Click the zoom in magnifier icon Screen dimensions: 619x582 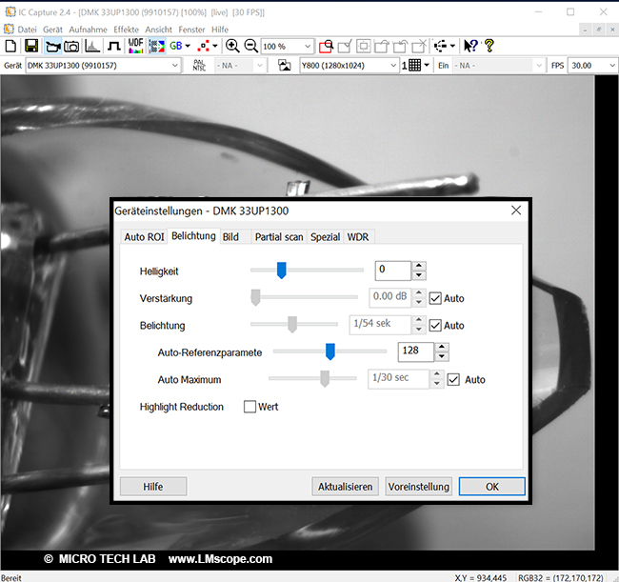232,46
